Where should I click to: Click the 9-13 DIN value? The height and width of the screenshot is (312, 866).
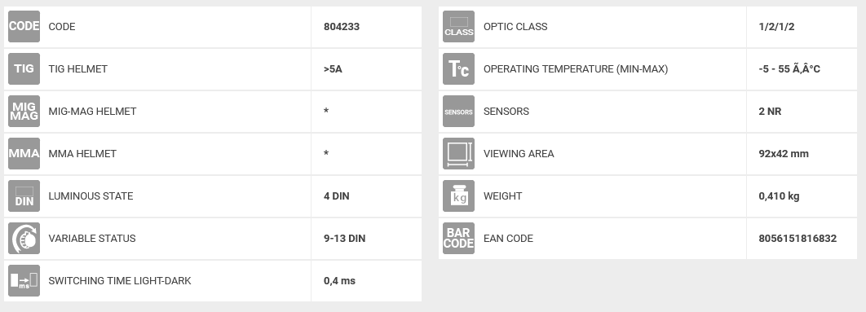click(345, 239)
